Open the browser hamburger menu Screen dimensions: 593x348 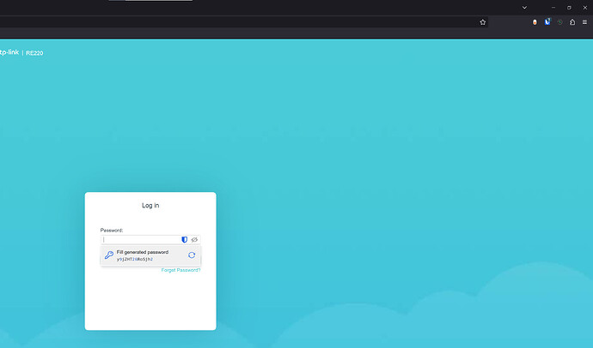tap(584, 22)
